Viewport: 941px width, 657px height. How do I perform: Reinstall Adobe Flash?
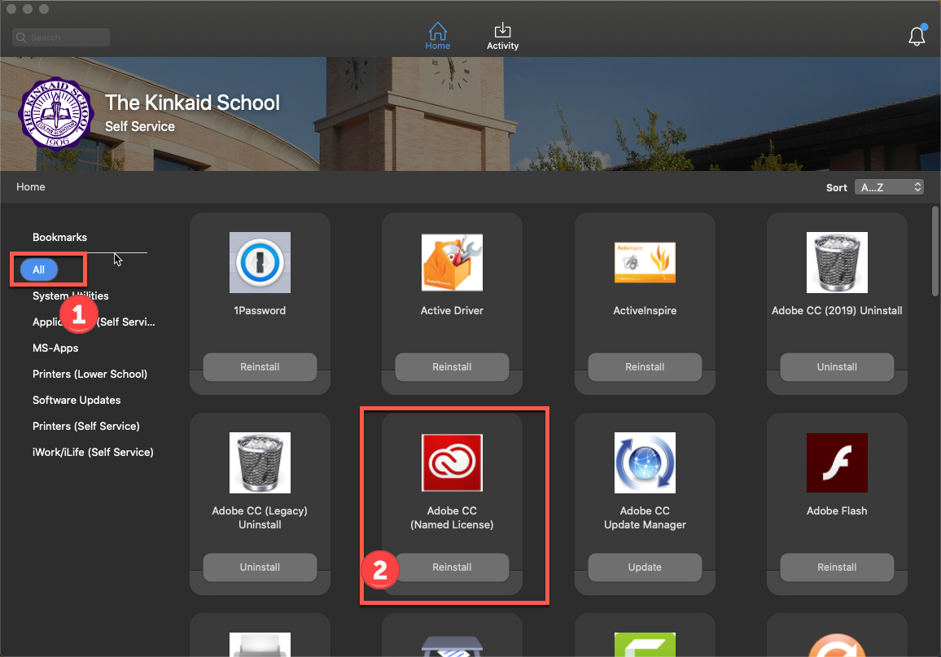837,567
